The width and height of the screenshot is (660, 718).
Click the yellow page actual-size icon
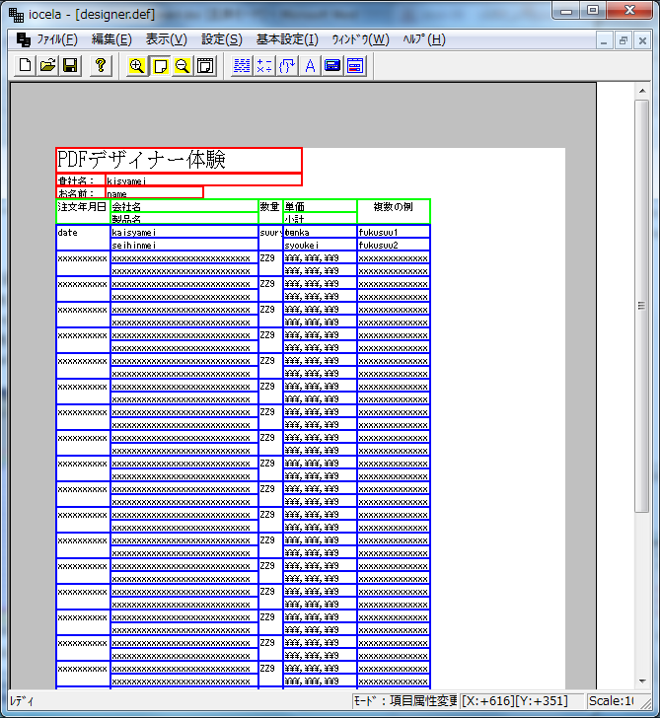160,66
